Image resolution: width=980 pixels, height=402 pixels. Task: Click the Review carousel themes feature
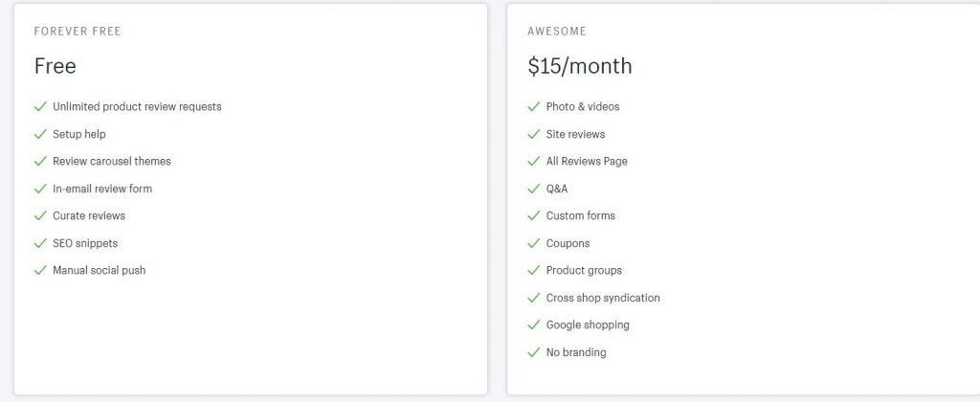point(112,162)
